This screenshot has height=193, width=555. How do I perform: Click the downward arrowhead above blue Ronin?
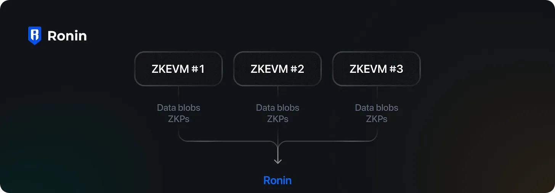click(278, 161)
